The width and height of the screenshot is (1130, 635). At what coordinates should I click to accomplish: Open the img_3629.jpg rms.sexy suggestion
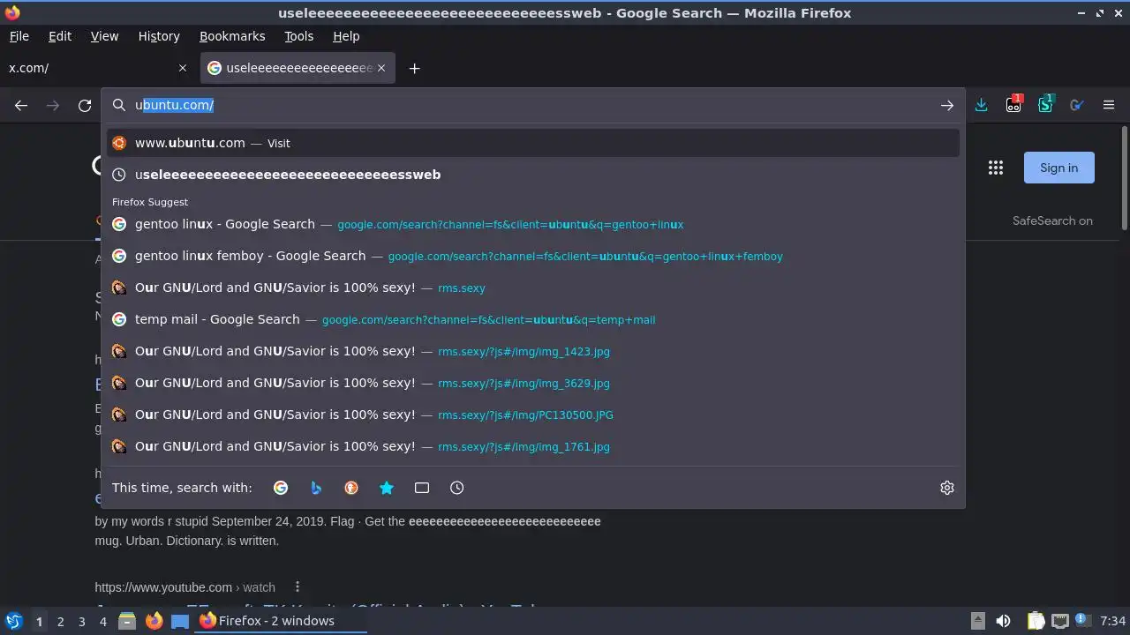pyautogui.click(x=533, y=383)
